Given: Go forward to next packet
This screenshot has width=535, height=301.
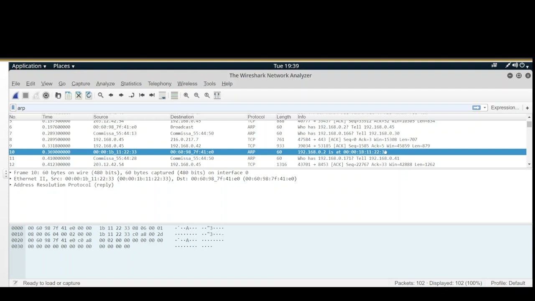Looking at the screenshot, I should (121, 95).
